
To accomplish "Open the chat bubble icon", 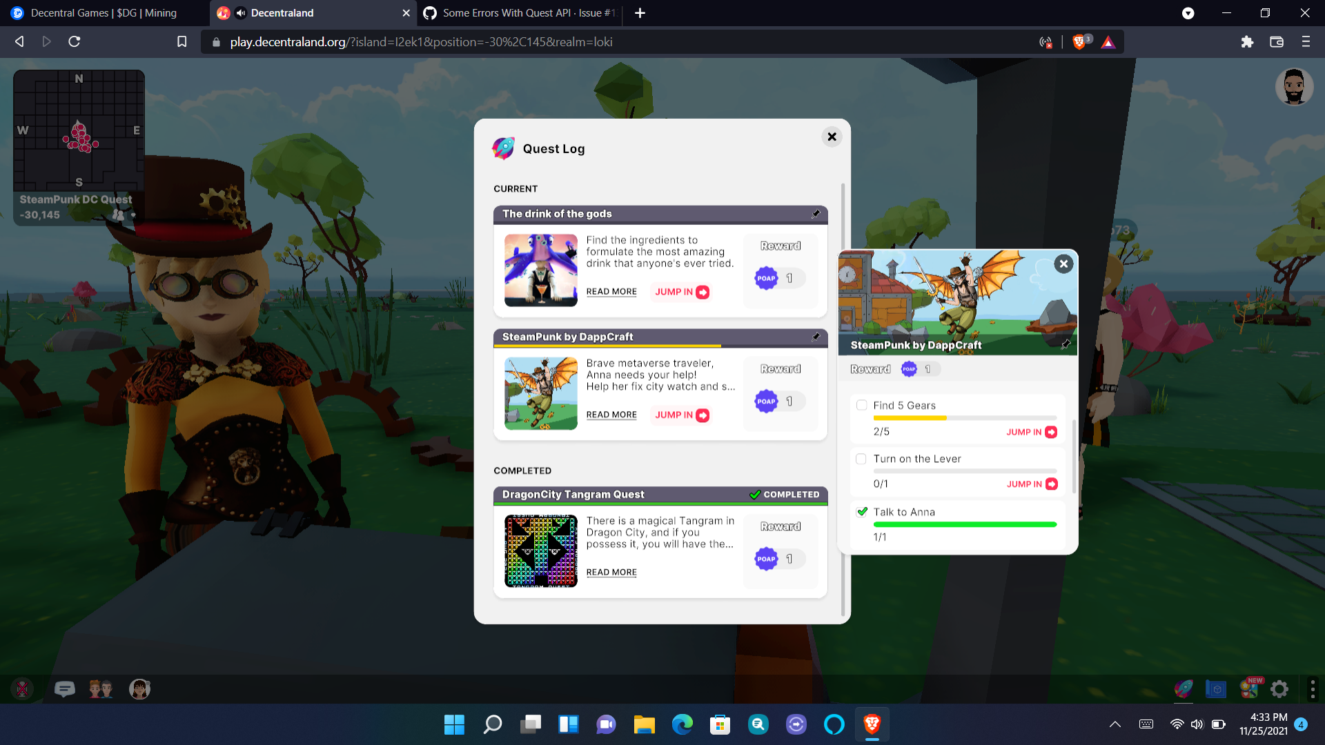I will (x=64, y=688).
